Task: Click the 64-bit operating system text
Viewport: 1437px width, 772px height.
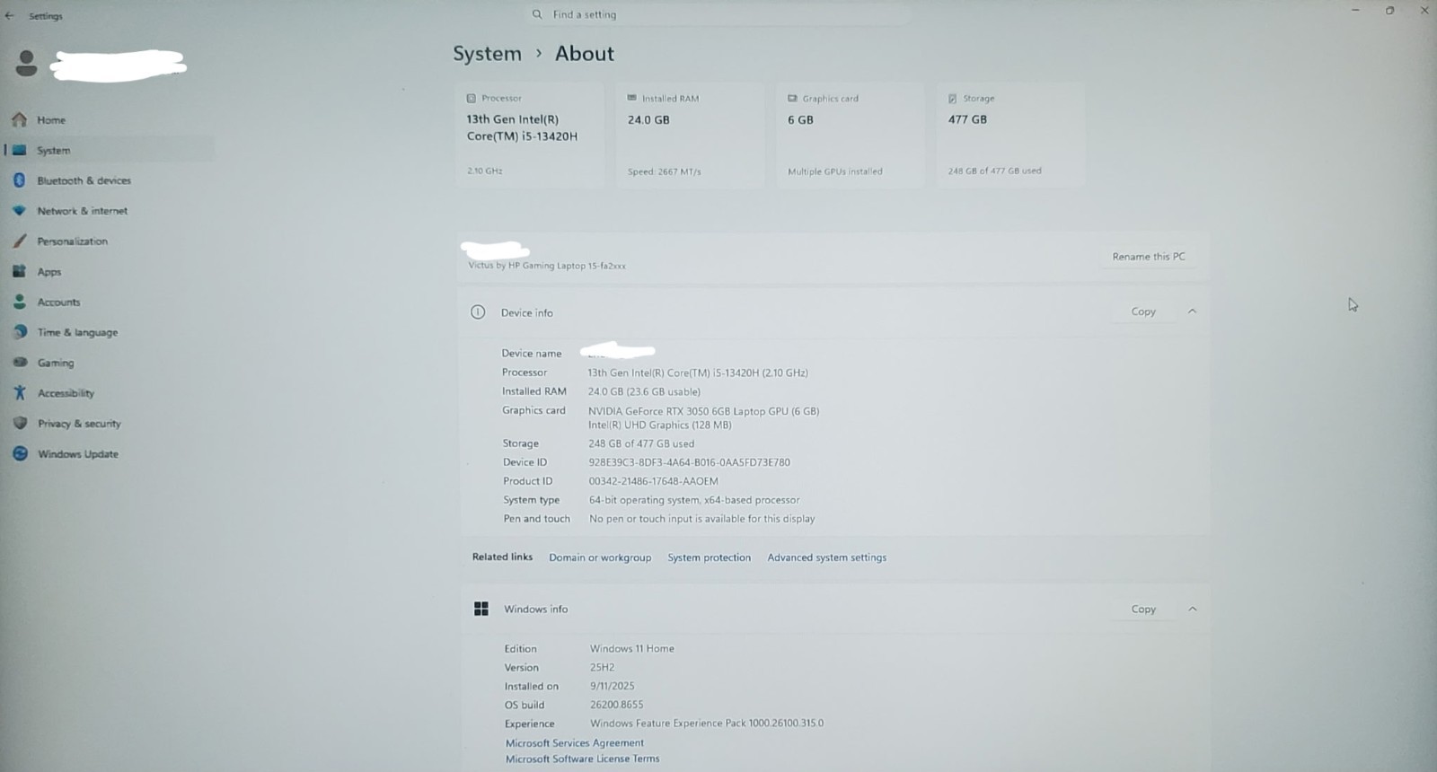Action: [x=693, y=500]
